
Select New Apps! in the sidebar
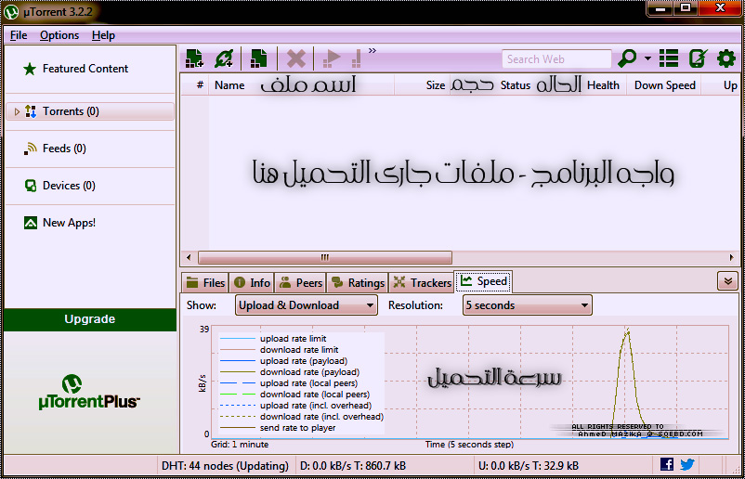coord(69,222)
